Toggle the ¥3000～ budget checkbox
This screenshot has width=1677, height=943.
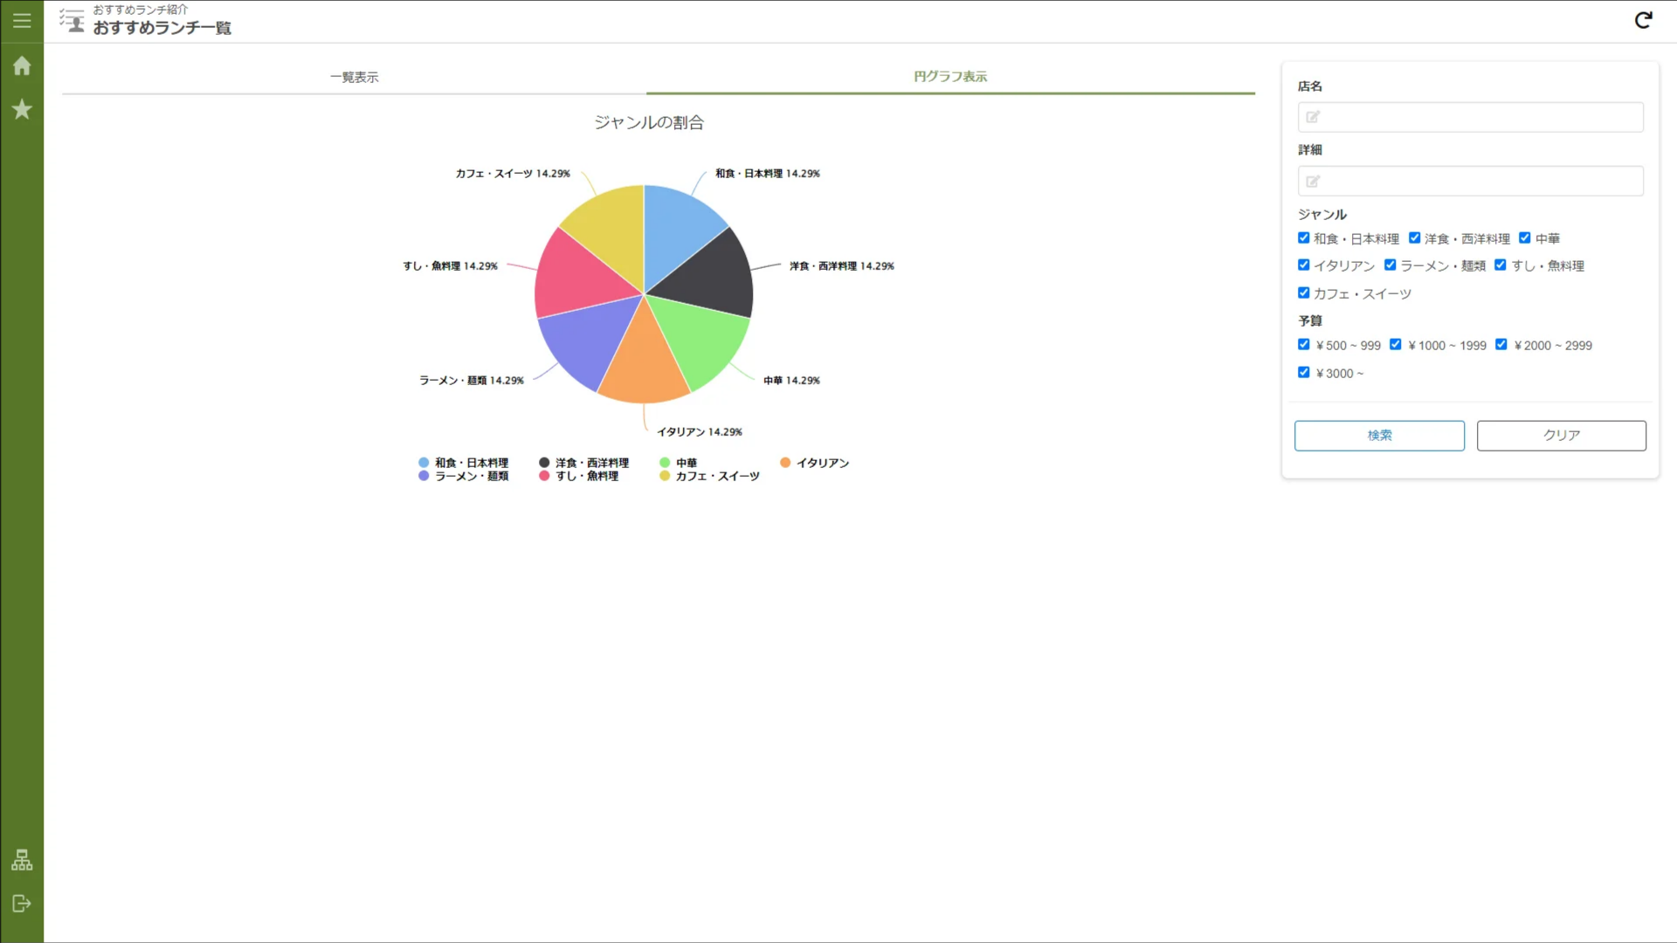[1304, 372]
